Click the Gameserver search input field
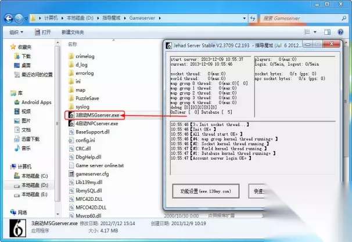Viewport: 352px width, 242px height. tap(301, 19)
